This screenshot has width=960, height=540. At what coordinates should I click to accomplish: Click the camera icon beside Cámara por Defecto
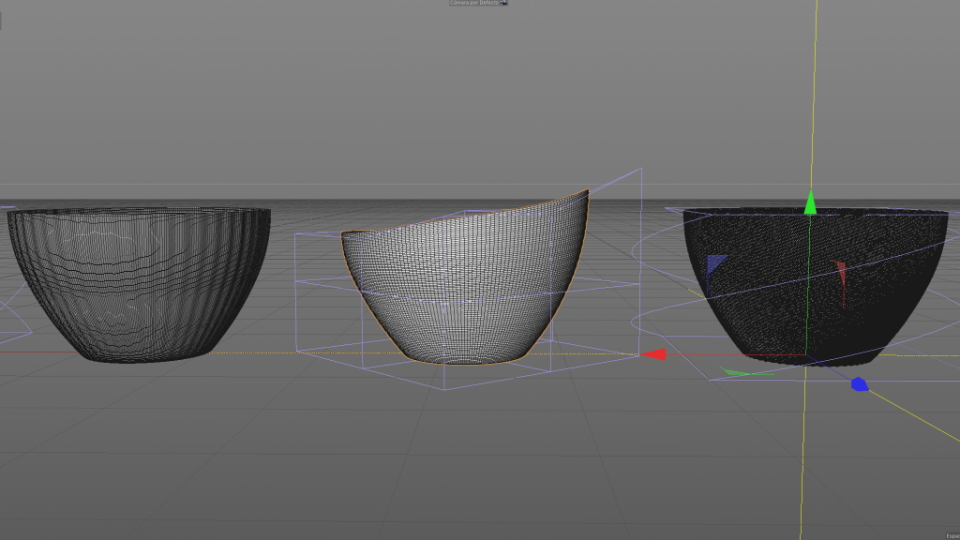504,4
